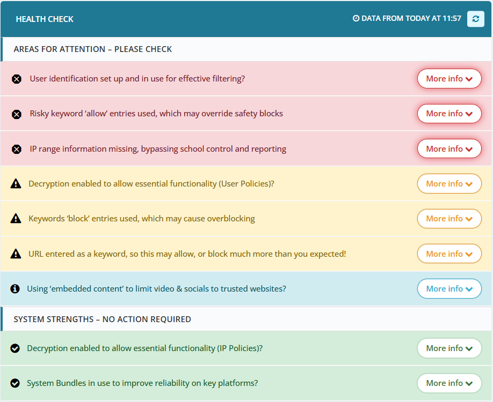Click the error X icon beside IP range information
The height and width of the screenshot is (402, 493).
tap(17, 149)
